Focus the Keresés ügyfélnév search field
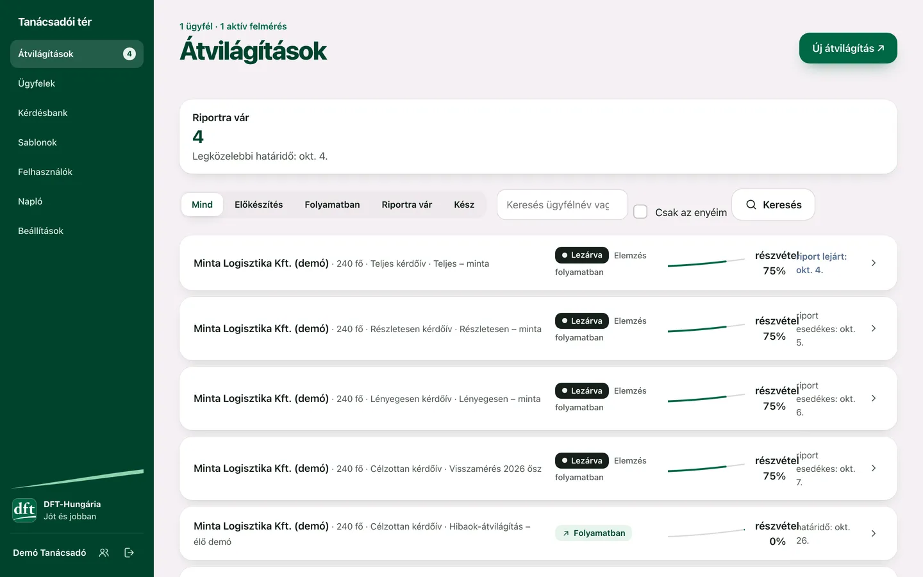Viewport: 923px width, 577px height. (x=562, y=205)
